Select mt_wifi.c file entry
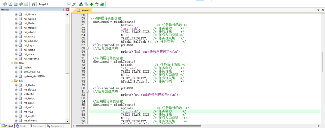Viewport: 325px width, 128px height. [29, 107]
